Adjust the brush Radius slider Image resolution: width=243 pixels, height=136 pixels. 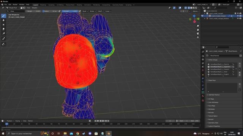pos(50,11)
